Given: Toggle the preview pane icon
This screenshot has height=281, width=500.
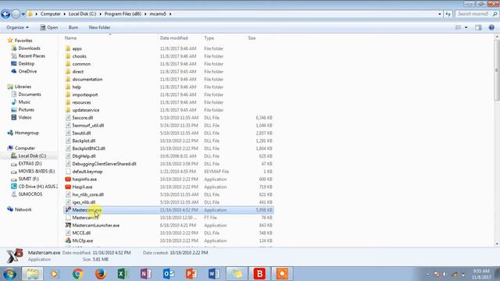Looking at the screenshot, I should [x=478, y=28].
